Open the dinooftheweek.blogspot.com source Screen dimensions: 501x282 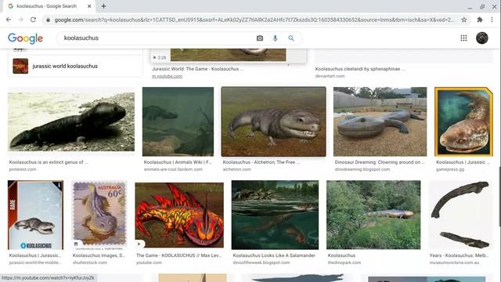click(x=261, y=262)
